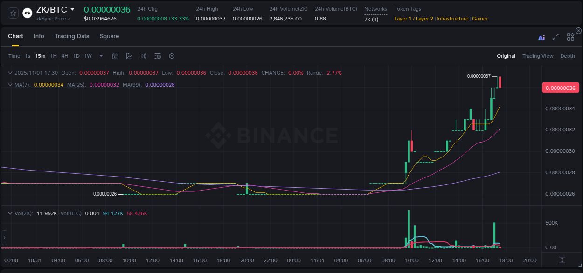The width and height of the screenshot is (583, 273).
Task: Open the chart style line icon
Action: tap(129, 56)
